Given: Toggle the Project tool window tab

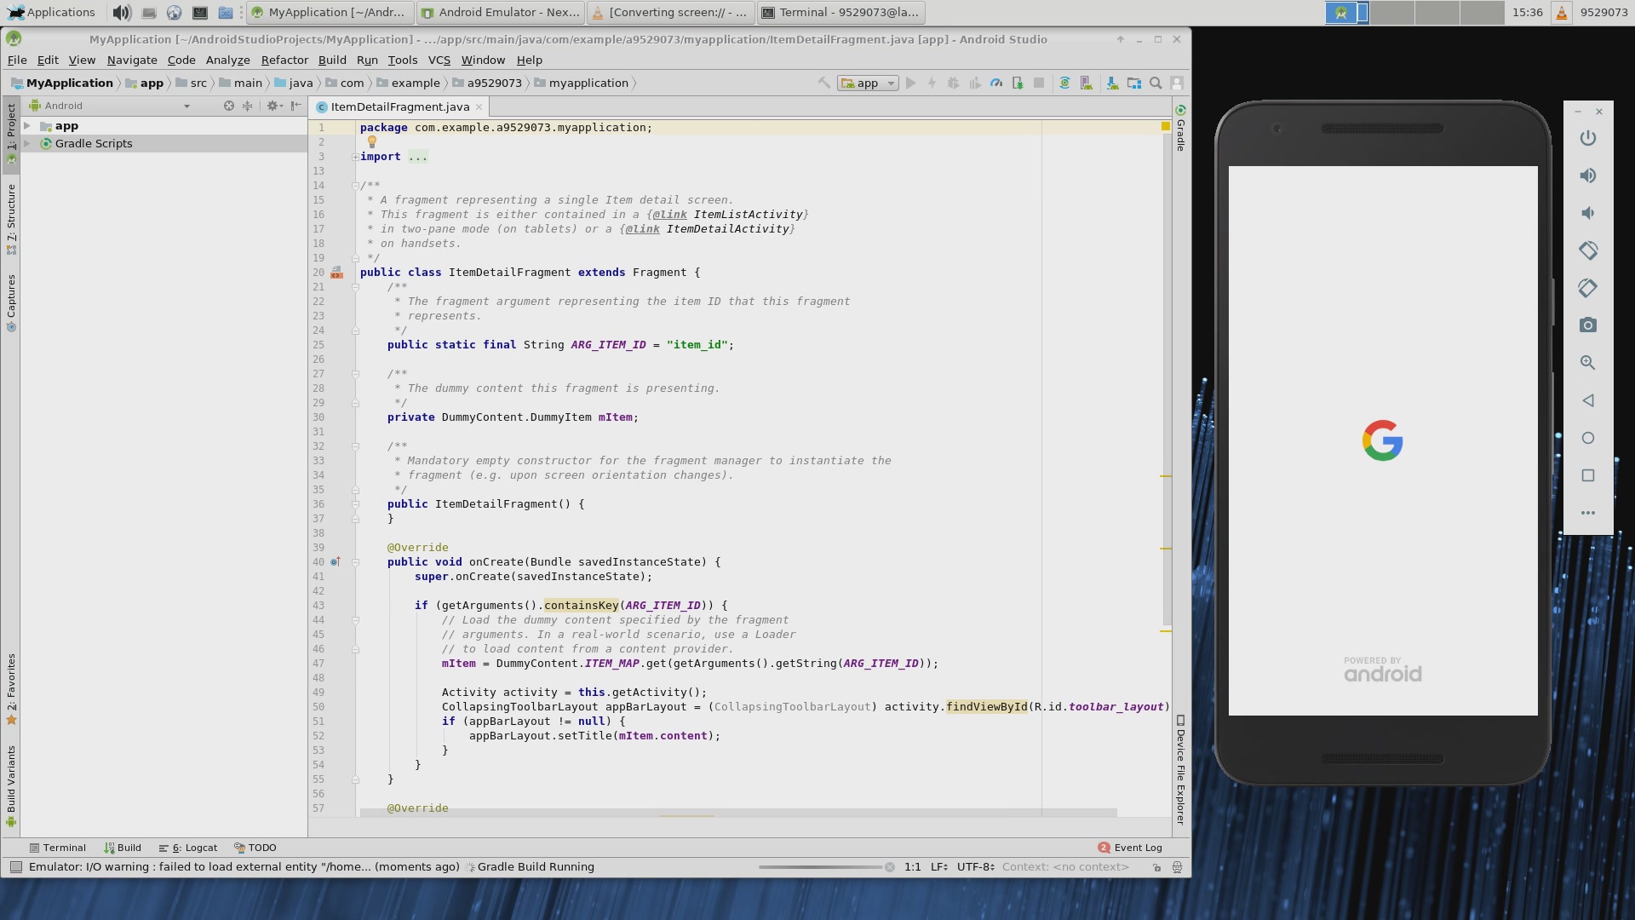Looking at the screenshot, I should 11,135.
